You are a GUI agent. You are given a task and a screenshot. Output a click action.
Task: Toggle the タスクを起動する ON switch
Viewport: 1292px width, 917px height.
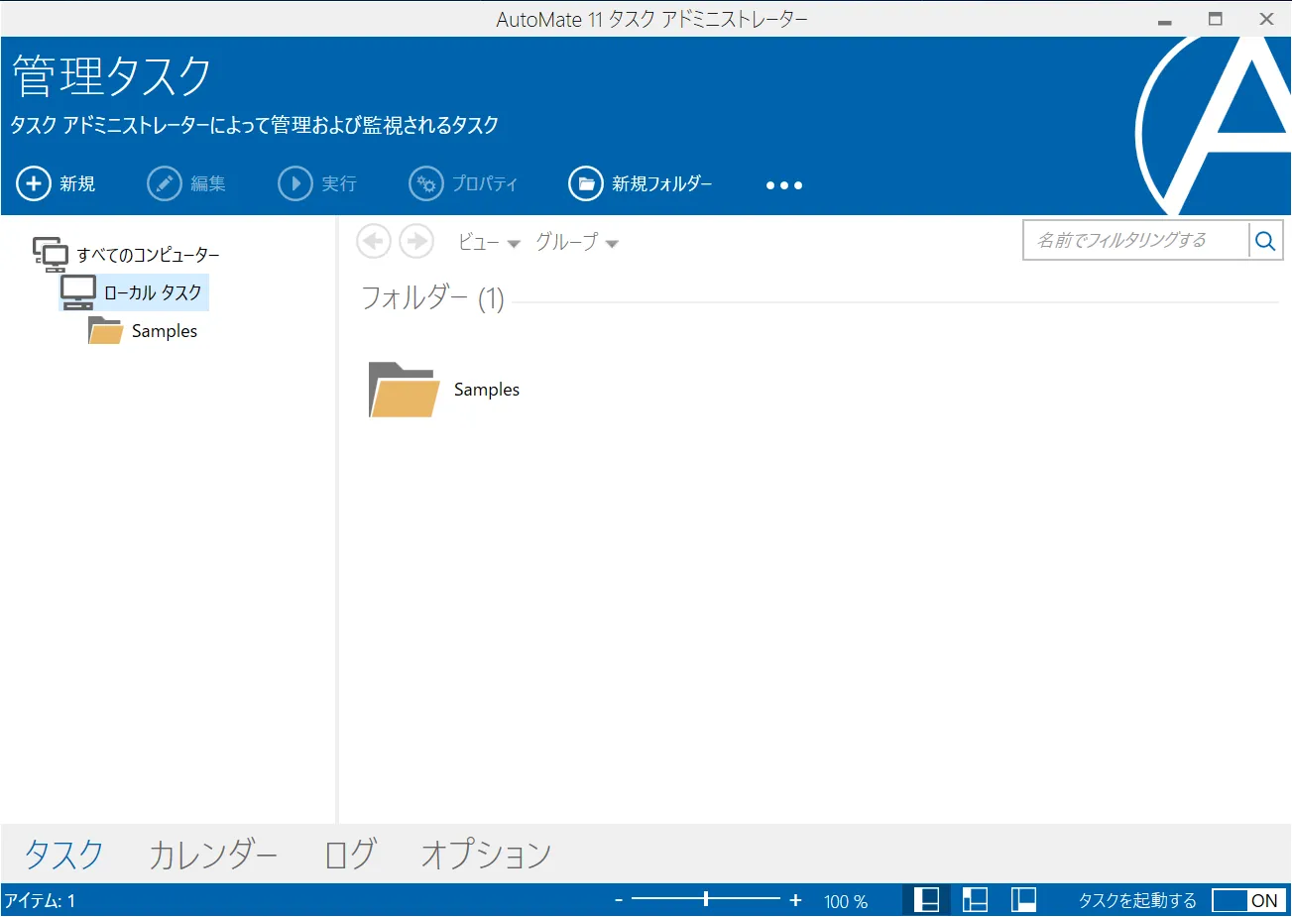tap(1248, 900)
